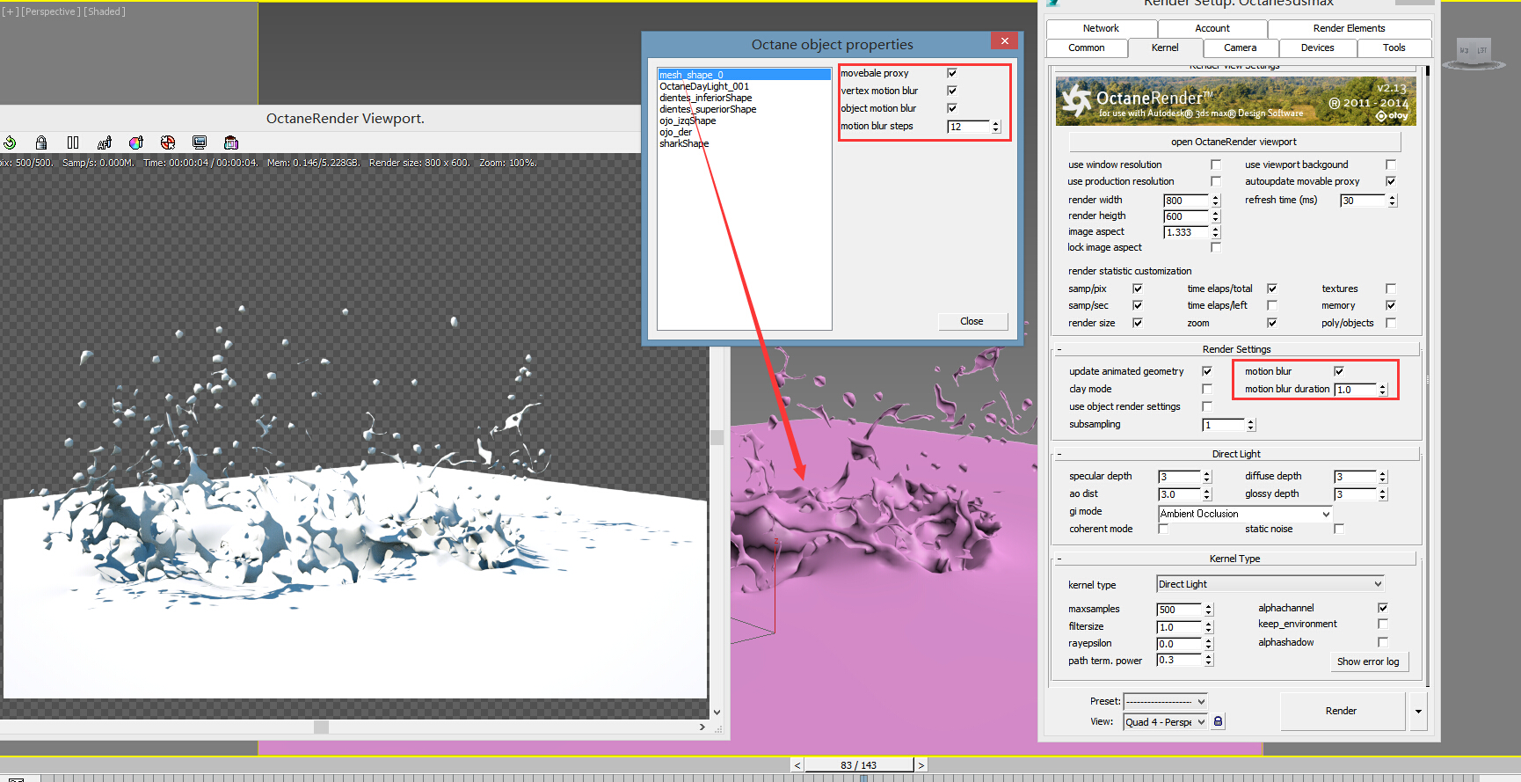This screenshot has height=782, width=1521.
Task: Disable alphachannel checkbox
Action: (x=1383, y=608)
